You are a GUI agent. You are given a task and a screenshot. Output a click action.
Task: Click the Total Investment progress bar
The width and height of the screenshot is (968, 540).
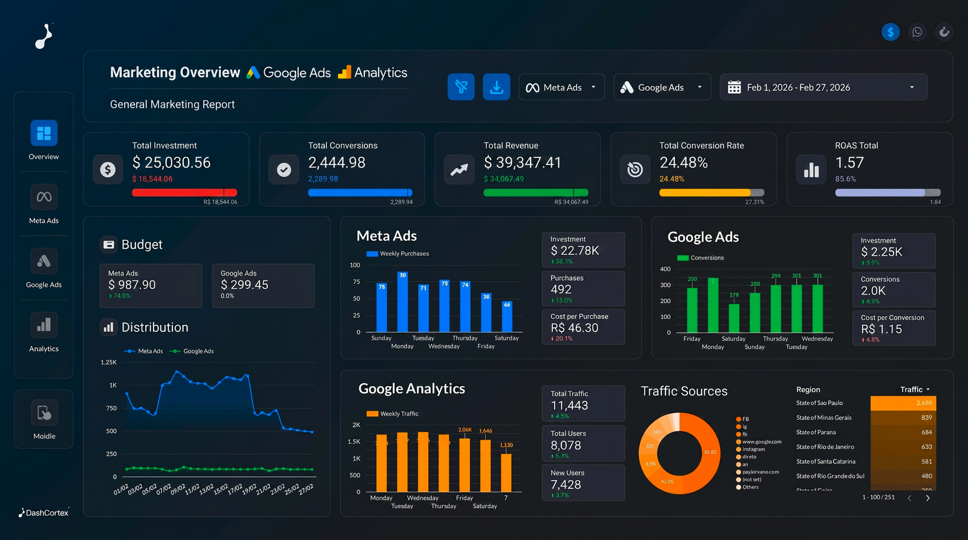click(x=185, y=193)
